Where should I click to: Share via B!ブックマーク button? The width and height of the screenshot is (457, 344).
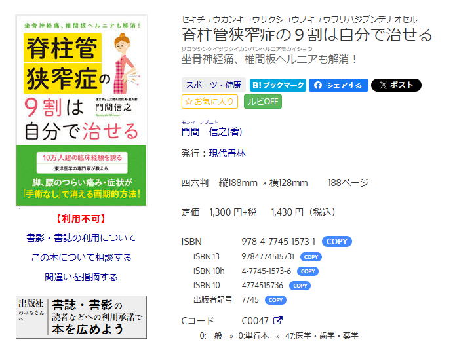[278, 85]
